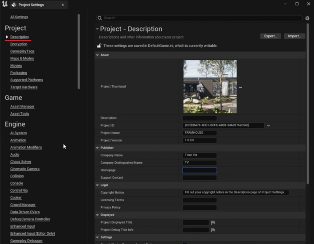
Task: Click the arrow beside Description category
Action: tap(7, 37)
